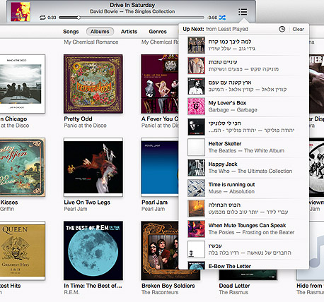This screenshot has height=302, width=324.
Task: Show play history clock icon
Action: tap(282, 29)
